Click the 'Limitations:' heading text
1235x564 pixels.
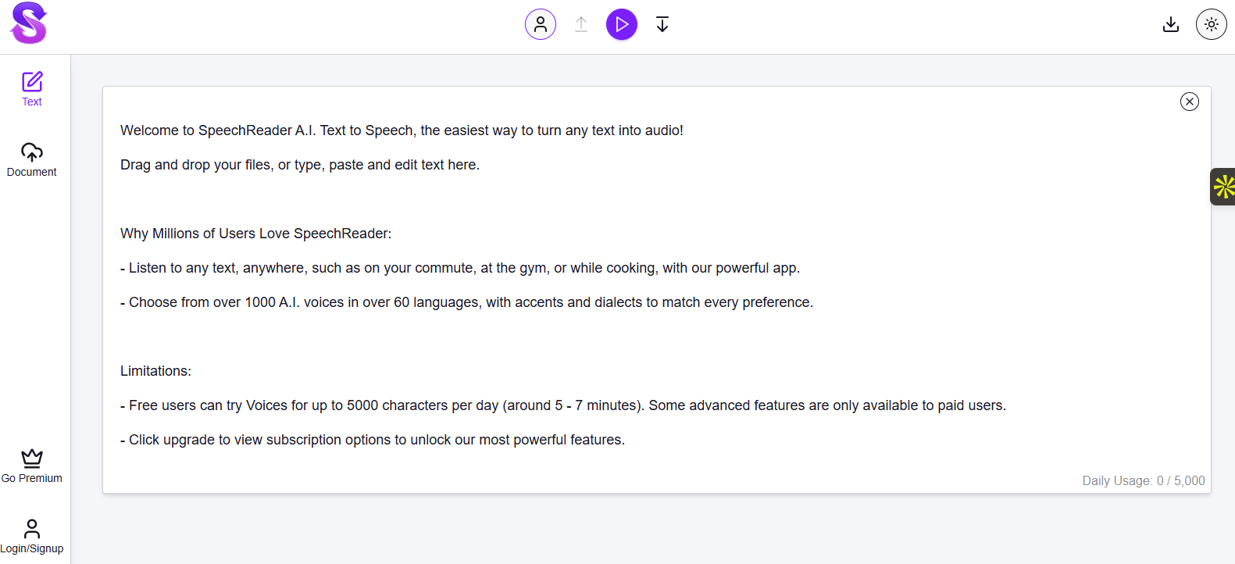coord(155,371)
